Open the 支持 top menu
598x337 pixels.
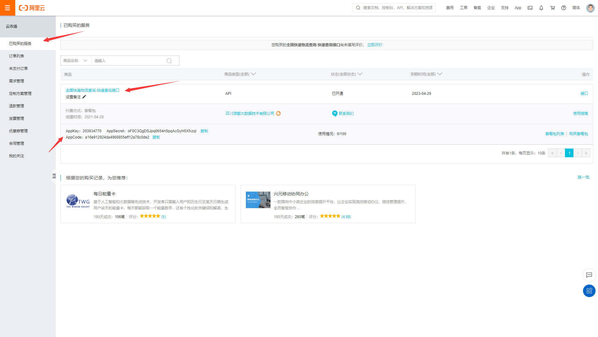tap(505, 8)
